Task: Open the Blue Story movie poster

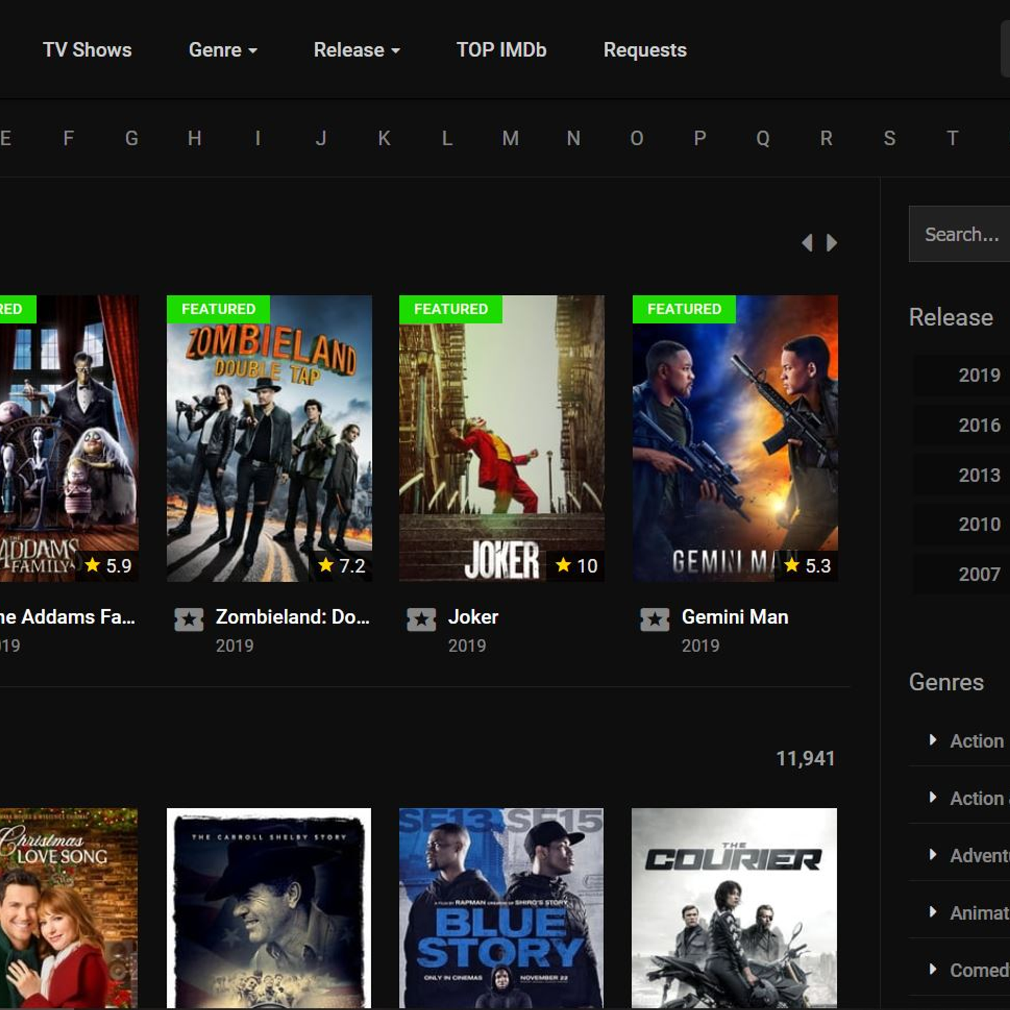Action: point(501,908)
